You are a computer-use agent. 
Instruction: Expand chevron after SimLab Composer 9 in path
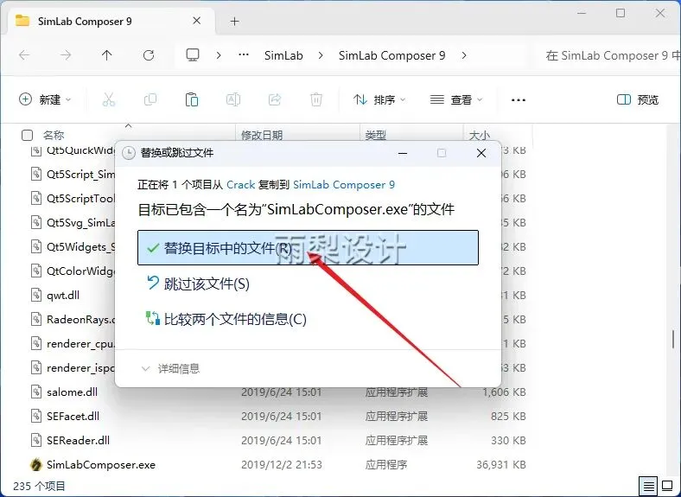point(464,55)
